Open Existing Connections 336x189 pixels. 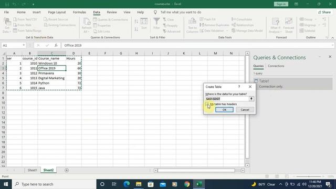pos(60,25)
